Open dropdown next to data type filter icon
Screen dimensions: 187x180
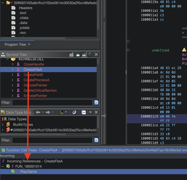pos(66,112)
